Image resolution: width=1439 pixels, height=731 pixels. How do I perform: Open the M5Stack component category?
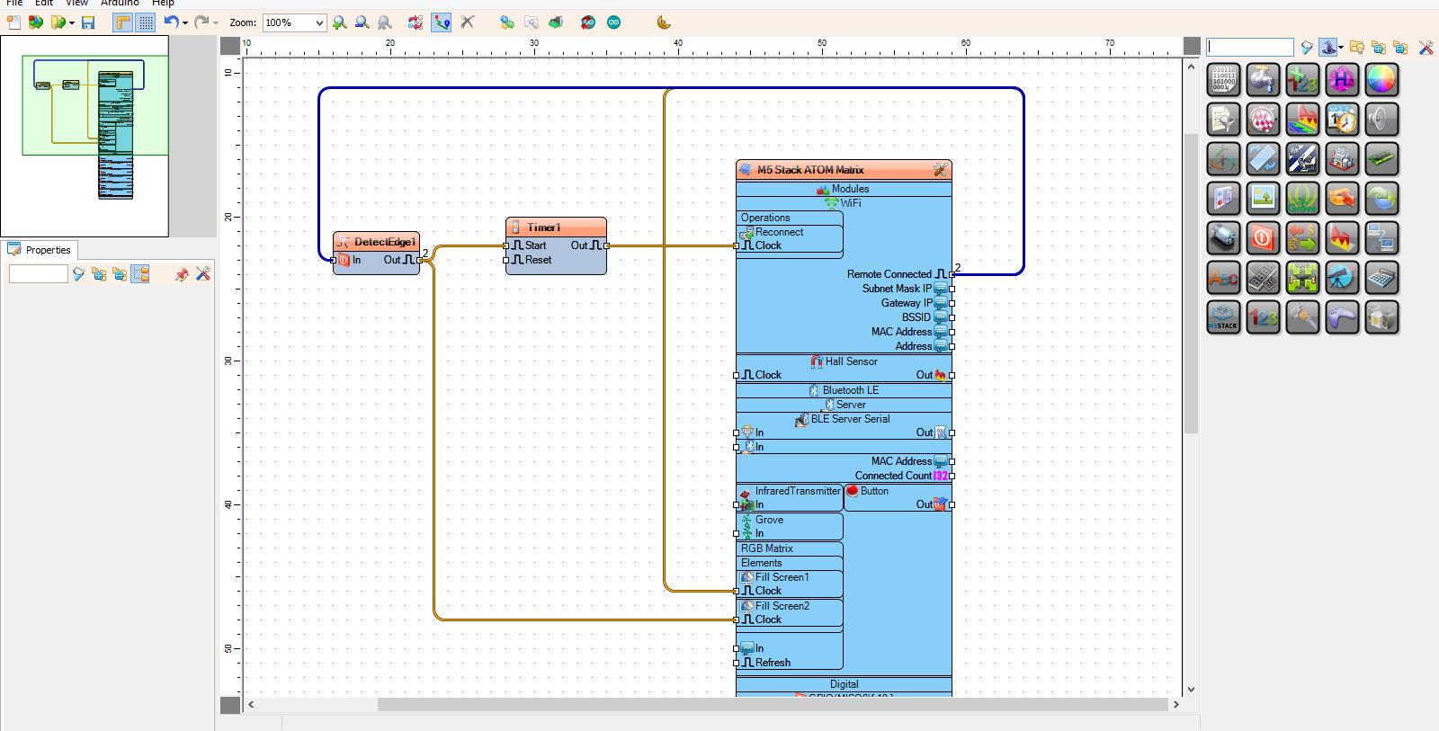point(1223,317)
